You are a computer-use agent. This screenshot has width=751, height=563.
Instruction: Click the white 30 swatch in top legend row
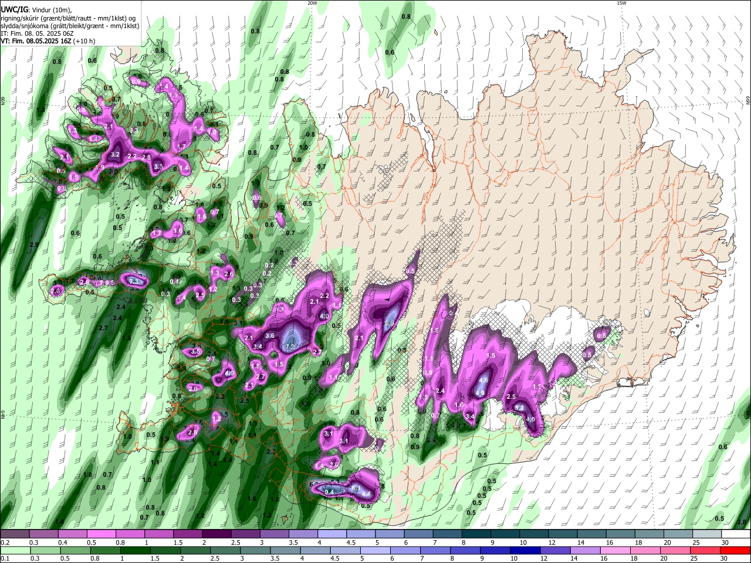click(736, 534)
